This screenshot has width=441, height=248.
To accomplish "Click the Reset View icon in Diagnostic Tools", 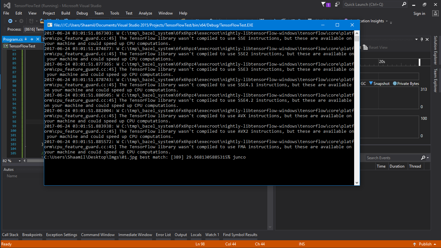I will point(365,47).
